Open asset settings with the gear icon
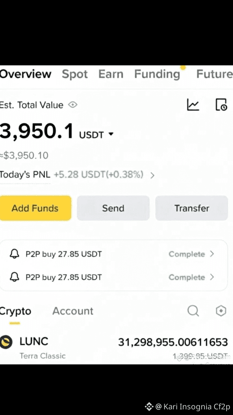This screenshot has height=415, width=233. pyautogui.click(x=221, y=311)
